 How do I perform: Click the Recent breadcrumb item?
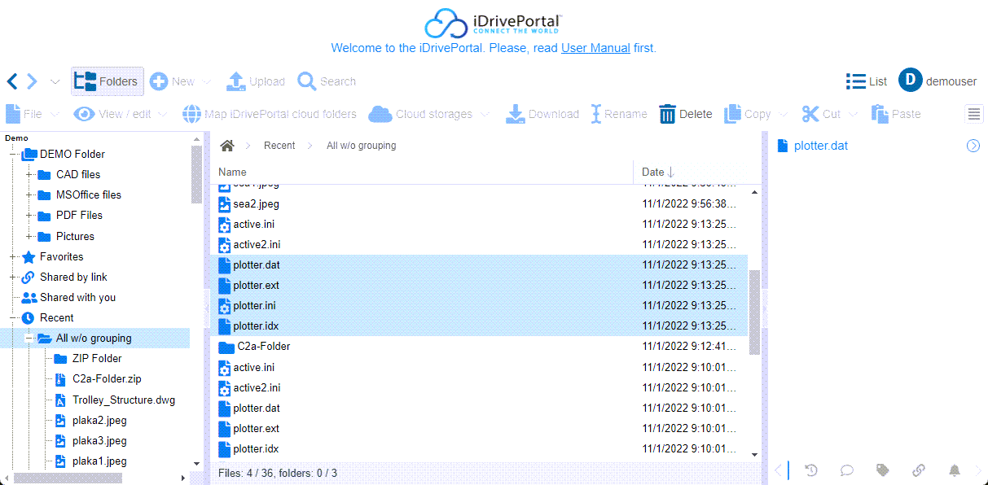tap(279, 146)
